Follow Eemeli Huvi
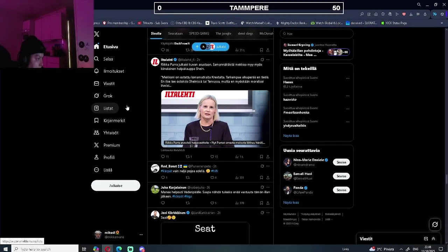Viewport: 448px width, 252px height. click(341, 176)
